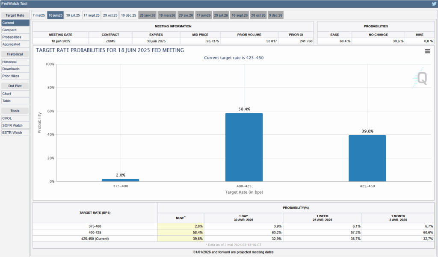Select the 16 sept.26 meeting tab

pos(240,15)
